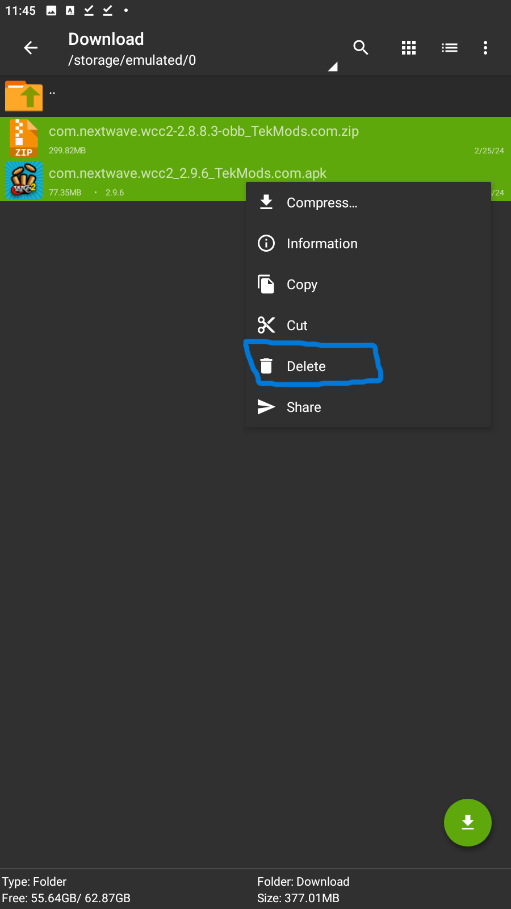Tap the back arrow in header
The image size is (511, 909).
(x=31, y=48)
